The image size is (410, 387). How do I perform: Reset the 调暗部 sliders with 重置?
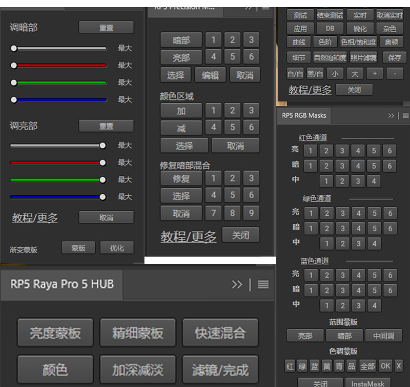[x=106, y=28]
